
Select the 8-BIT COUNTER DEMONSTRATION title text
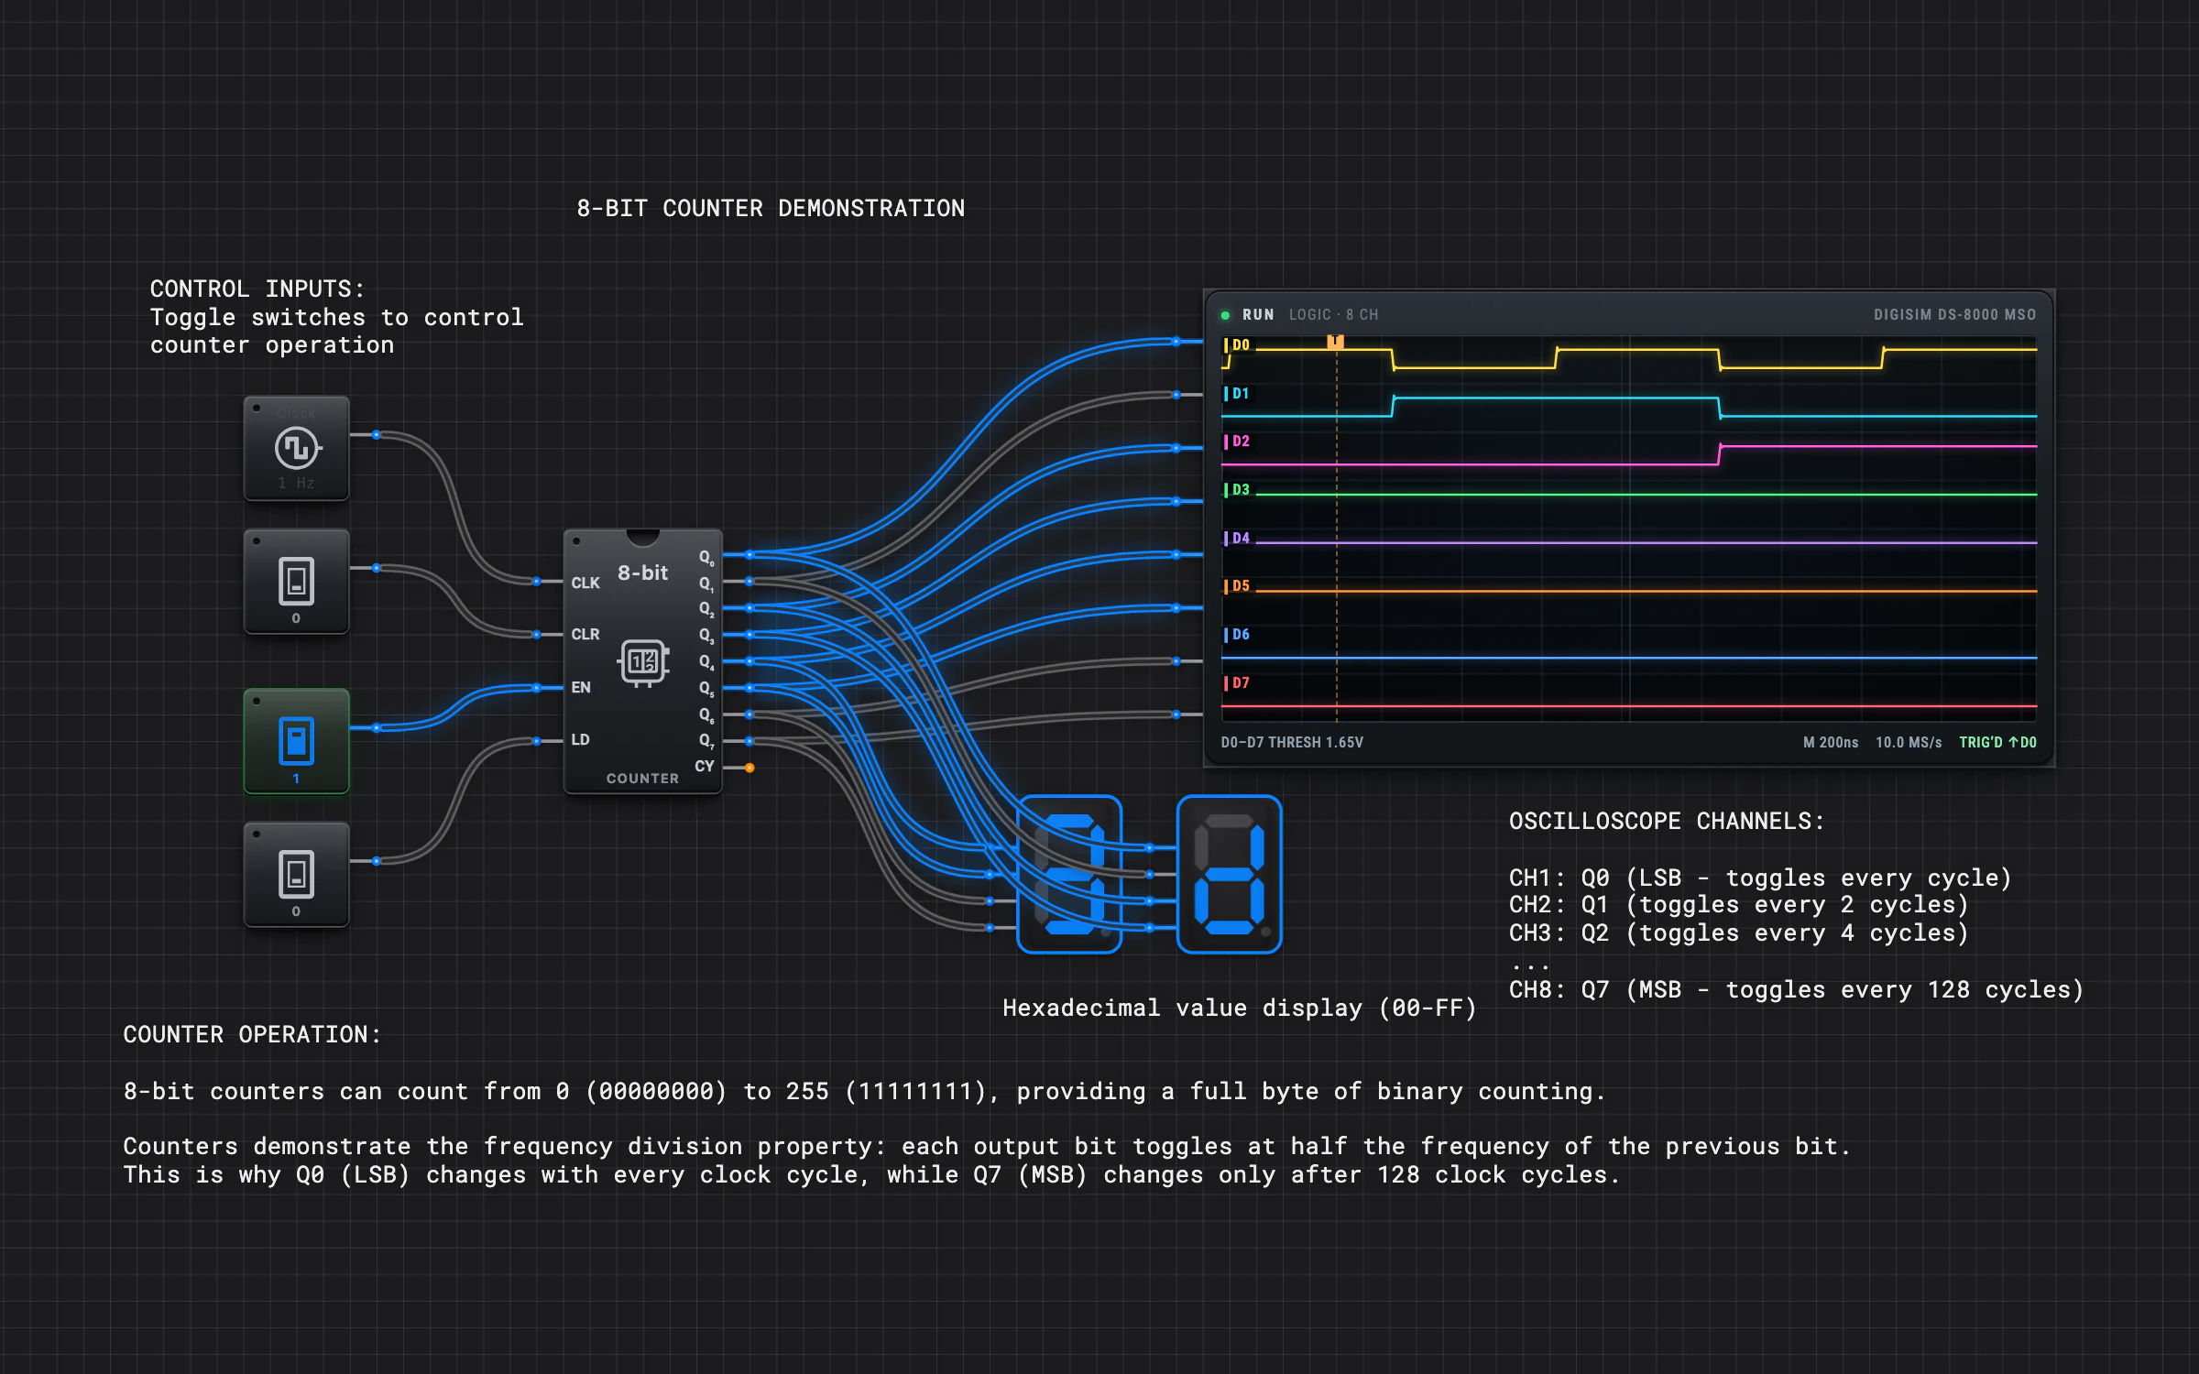click(771, 209)
